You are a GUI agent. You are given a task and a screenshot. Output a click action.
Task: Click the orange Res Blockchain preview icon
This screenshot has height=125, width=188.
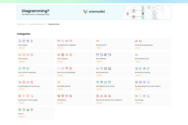[97, 41]
